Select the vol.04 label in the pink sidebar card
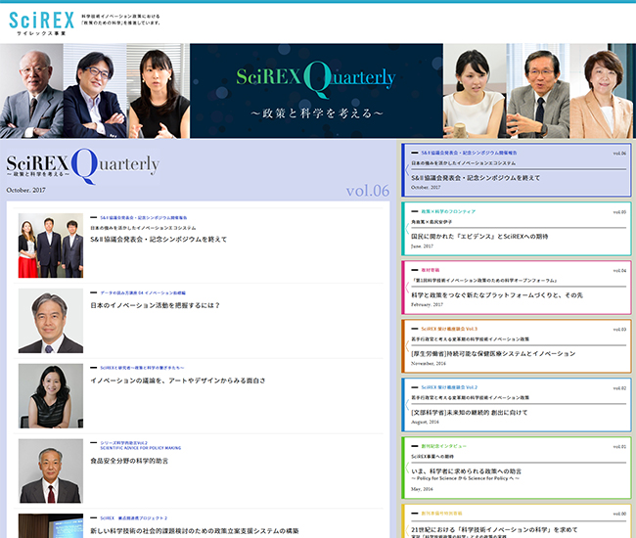Screen dimensions: 636x538 tap(619, 270)
